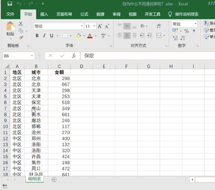Screen dimensions: 215x190
Task: Open number format 常规 dropdown
Action: 196,24
